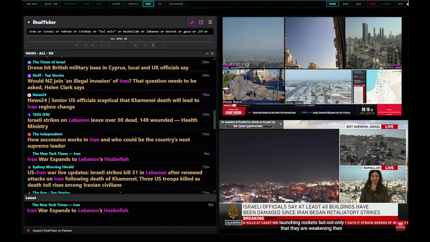Click the Latest section label
The height and width of the screenshot is (242, 430).
[x=31, y=198]
